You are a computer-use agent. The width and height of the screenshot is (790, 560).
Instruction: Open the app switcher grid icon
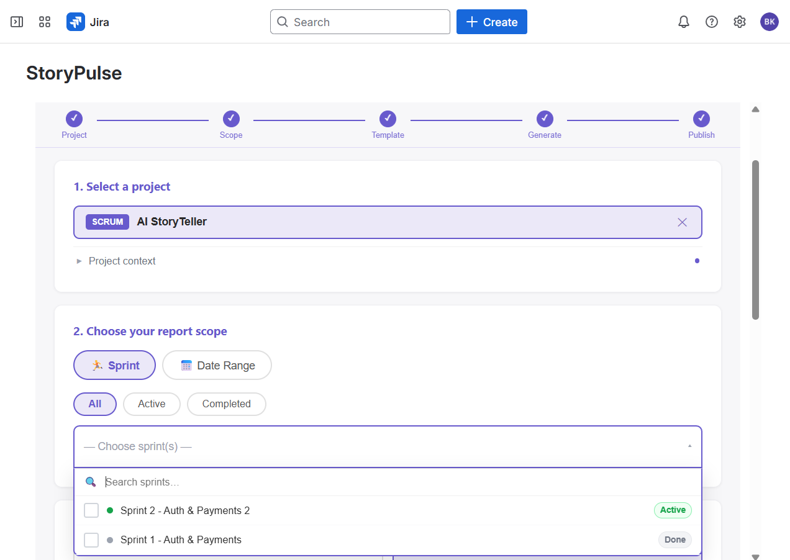point(45,22)
